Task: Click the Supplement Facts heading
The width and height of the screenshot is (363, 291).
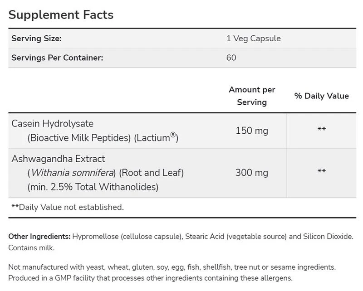Action: tap(61, 15)
